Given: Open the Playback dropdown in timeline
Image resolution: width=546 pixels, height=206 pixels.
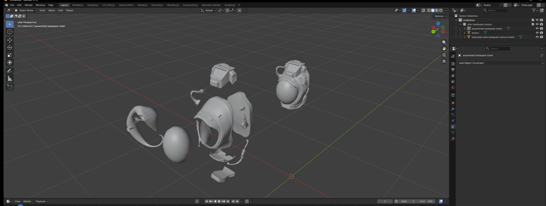Looking at the screenshot, I should [42, 202].
